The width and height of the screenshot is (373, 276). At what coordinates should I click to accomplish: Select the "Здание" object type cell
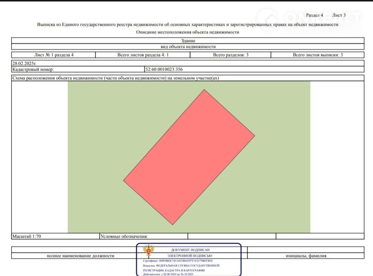188,41
